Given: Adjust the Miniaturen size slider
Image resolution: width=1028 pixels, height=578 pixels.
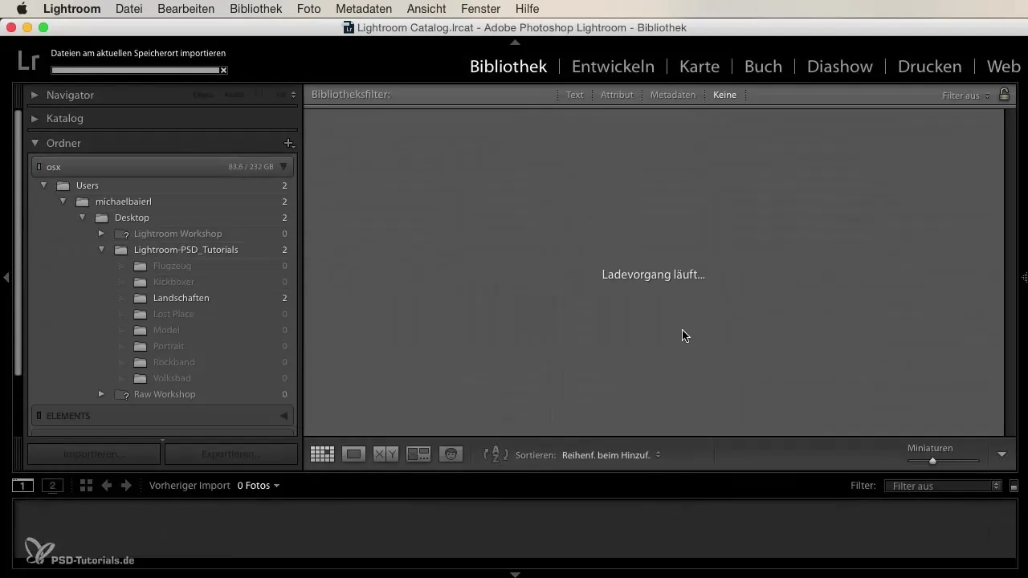Looking at the screenshot, I should (932, 461).
